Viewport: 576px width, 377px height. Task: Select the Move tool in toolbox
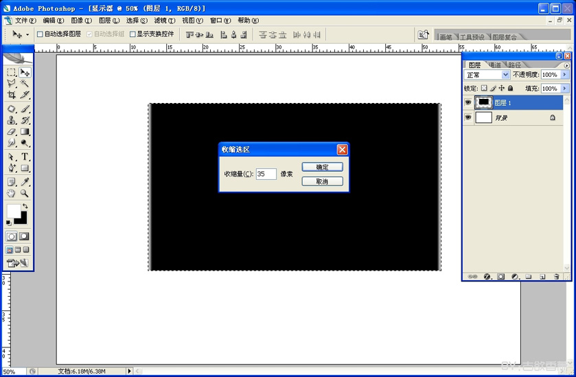click(x=25, y=72)
